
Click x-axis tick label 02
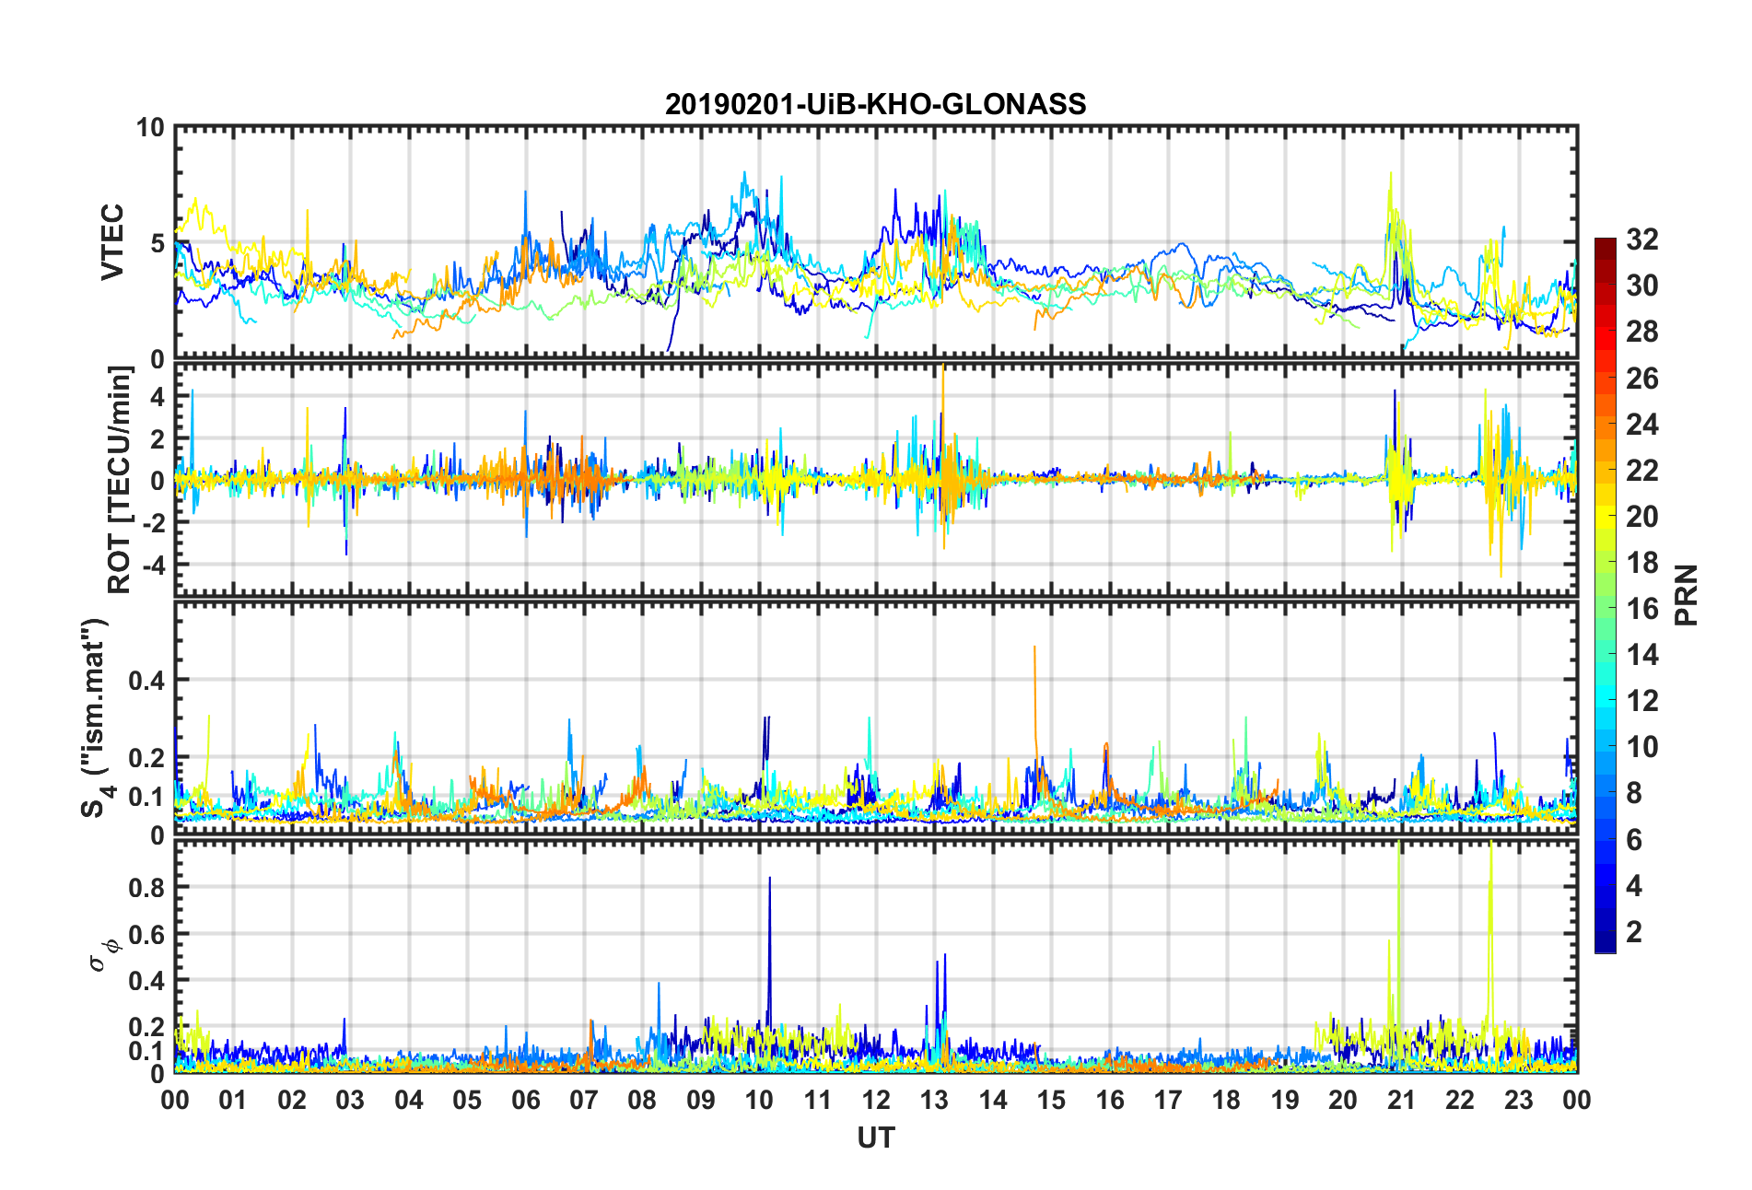pos(292,1100)
